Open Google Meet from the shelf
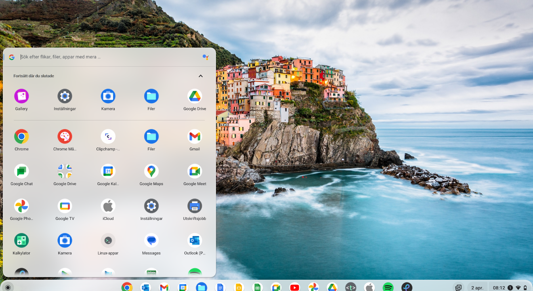 pos(276,287)
